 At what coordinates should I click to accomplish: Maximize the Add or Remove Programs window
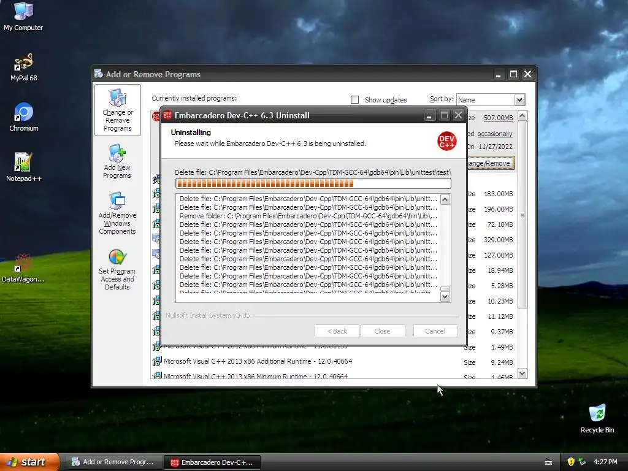513,74
